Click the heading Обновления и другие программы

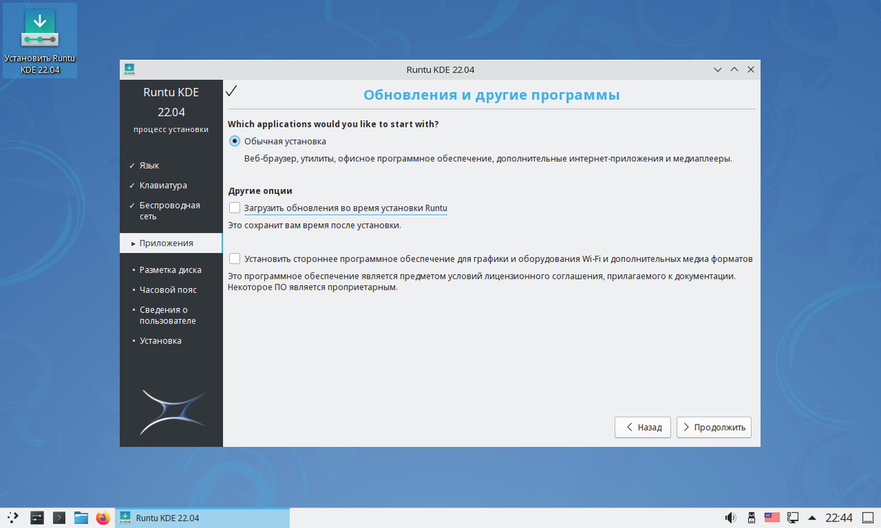[492, 95]
